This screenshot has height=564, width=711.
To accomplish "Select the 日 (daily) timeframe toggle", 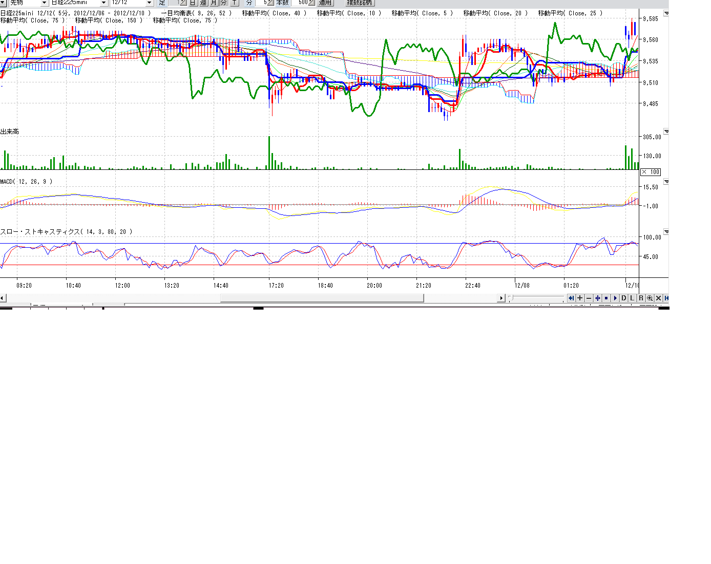I will click(x=193, y=3).
